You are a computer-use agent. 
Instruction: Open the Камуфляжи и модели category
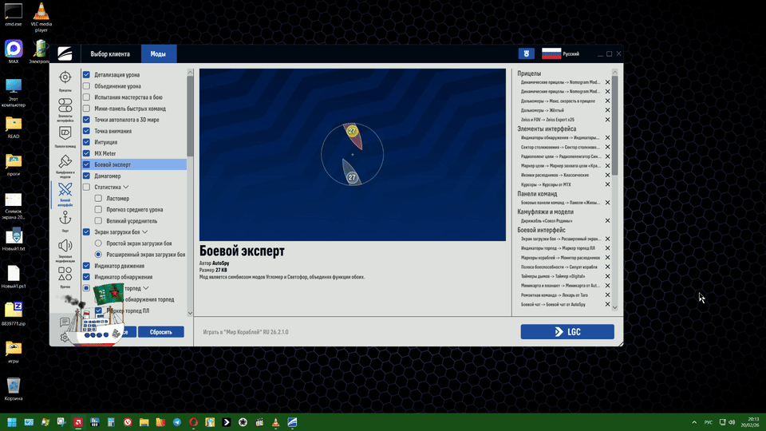coord(65,166)
